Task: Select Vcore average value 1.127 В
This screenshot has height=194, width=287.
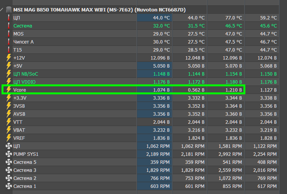Action: [x=268, y=90]
